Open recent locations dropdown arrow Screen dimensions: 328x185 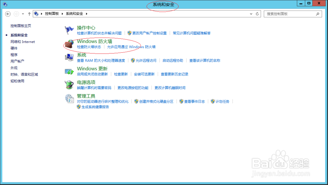point(23,14)
